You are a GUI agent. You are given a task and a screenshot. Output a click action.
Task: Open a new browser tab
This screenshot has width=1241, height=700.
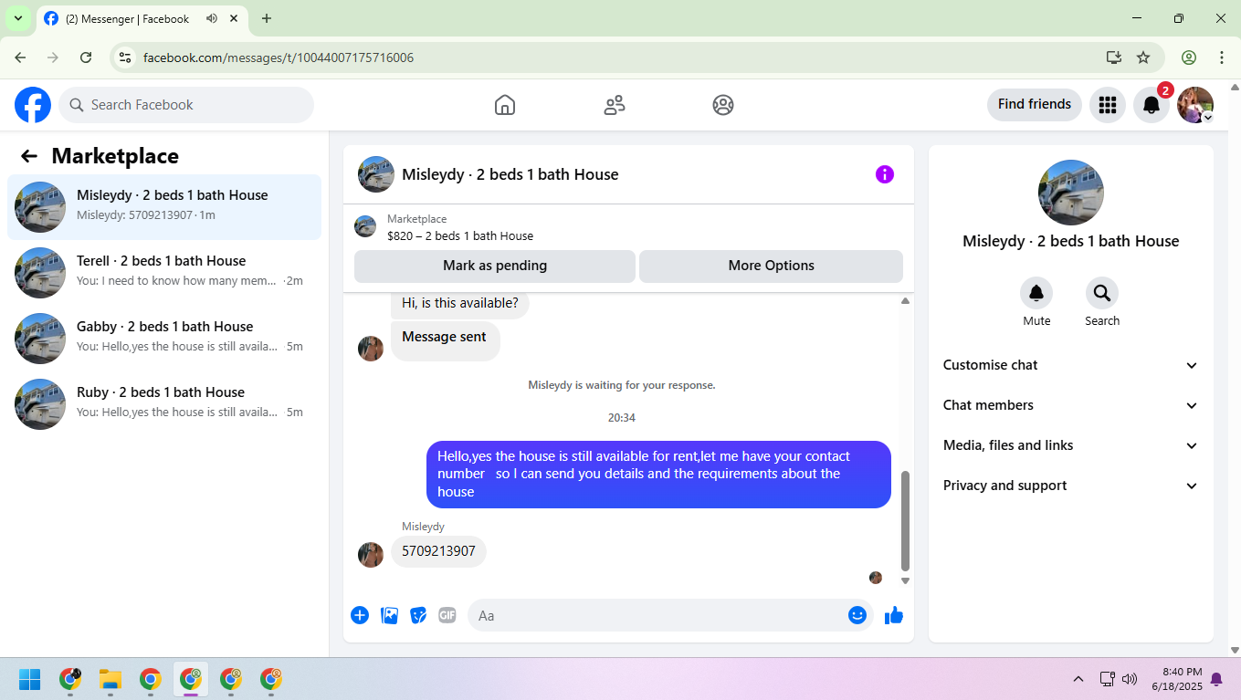pos(267,18)
